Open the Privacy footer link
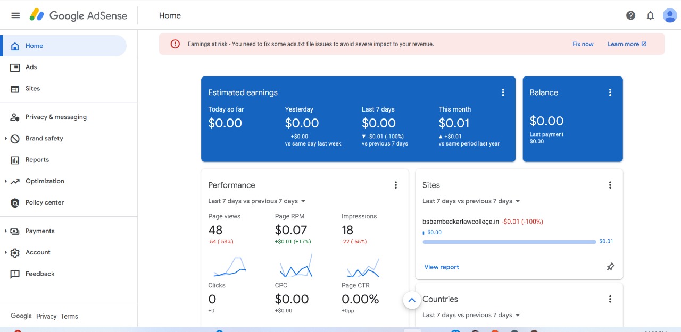The image size is (681, 332). click(46, 316)
